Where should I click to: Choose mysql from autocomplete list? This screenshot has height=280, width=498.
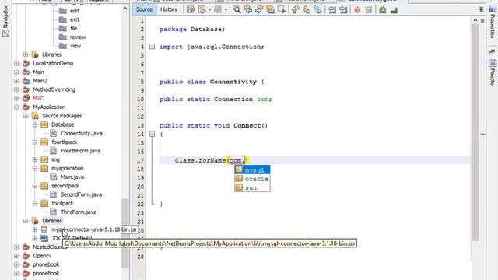click(x=252, y=170)
